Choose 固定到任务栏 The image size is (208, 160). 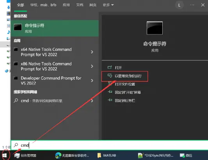pyautogui.click(x=125, y=101)
